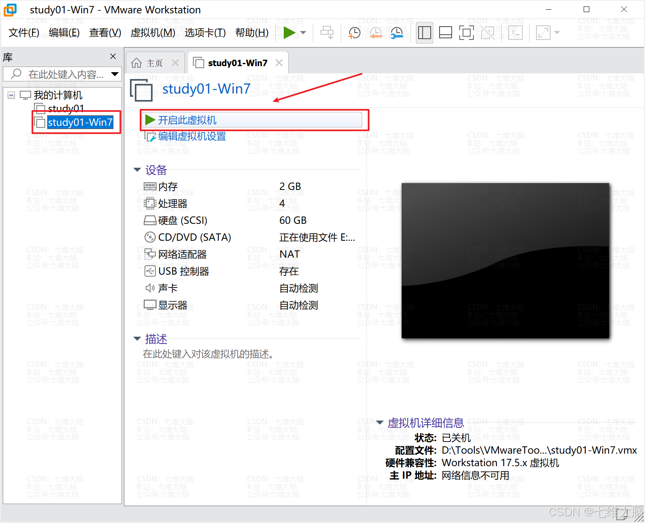Revert to snapshot toolbar icon
Screen dimensions: 645x523
376,33
